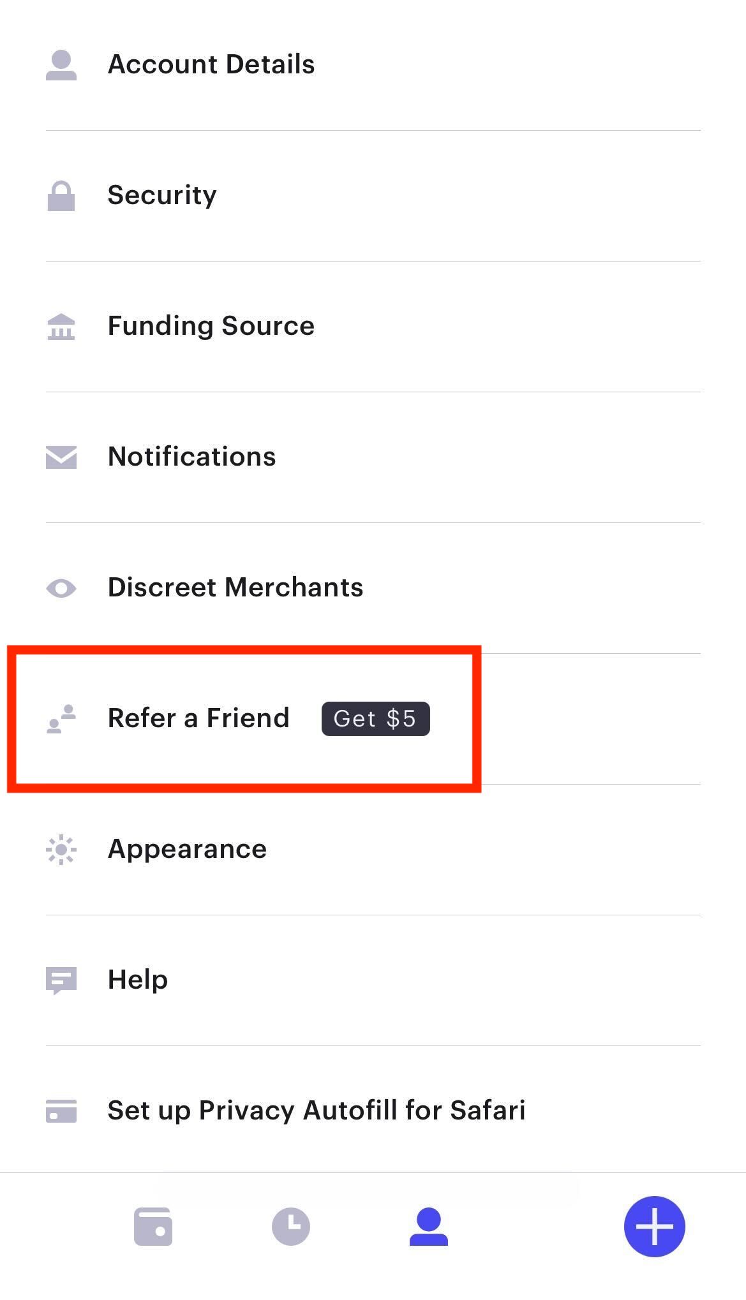Tap the Appearance sun icon
The image size is (746, 1300).
point(61,850)
